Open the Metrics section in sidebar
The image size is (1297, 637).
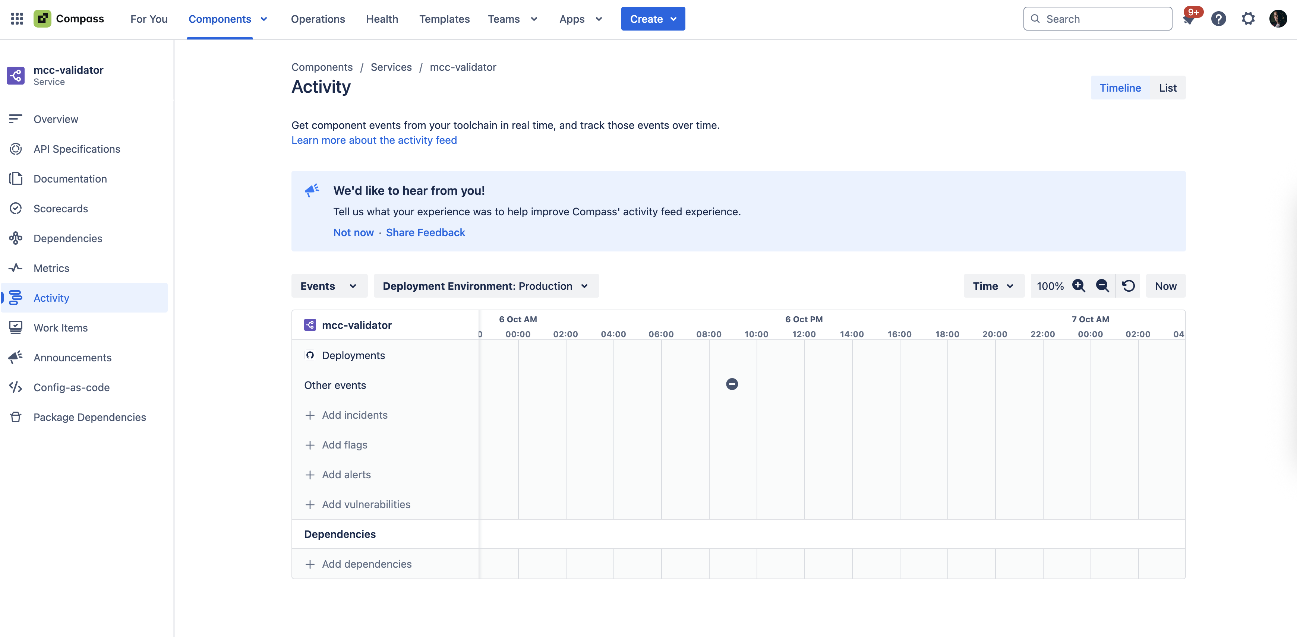(52, 268)
